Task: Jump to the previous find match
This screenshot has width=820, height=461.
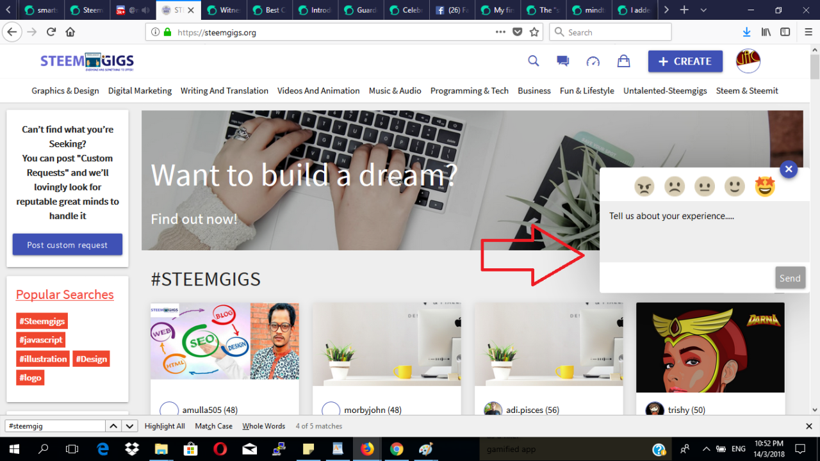Action: coord(113,426)
